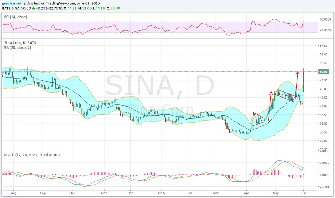Click the +9.27 (22.76%) change value

point(49,8)
